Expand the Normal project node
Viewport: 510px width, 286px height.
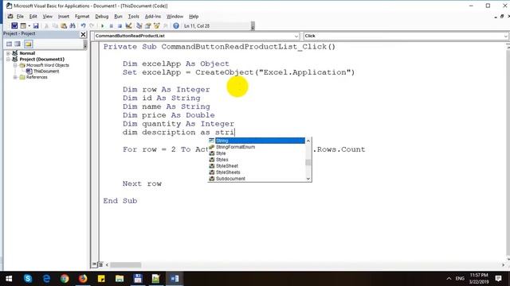(8, 53)
